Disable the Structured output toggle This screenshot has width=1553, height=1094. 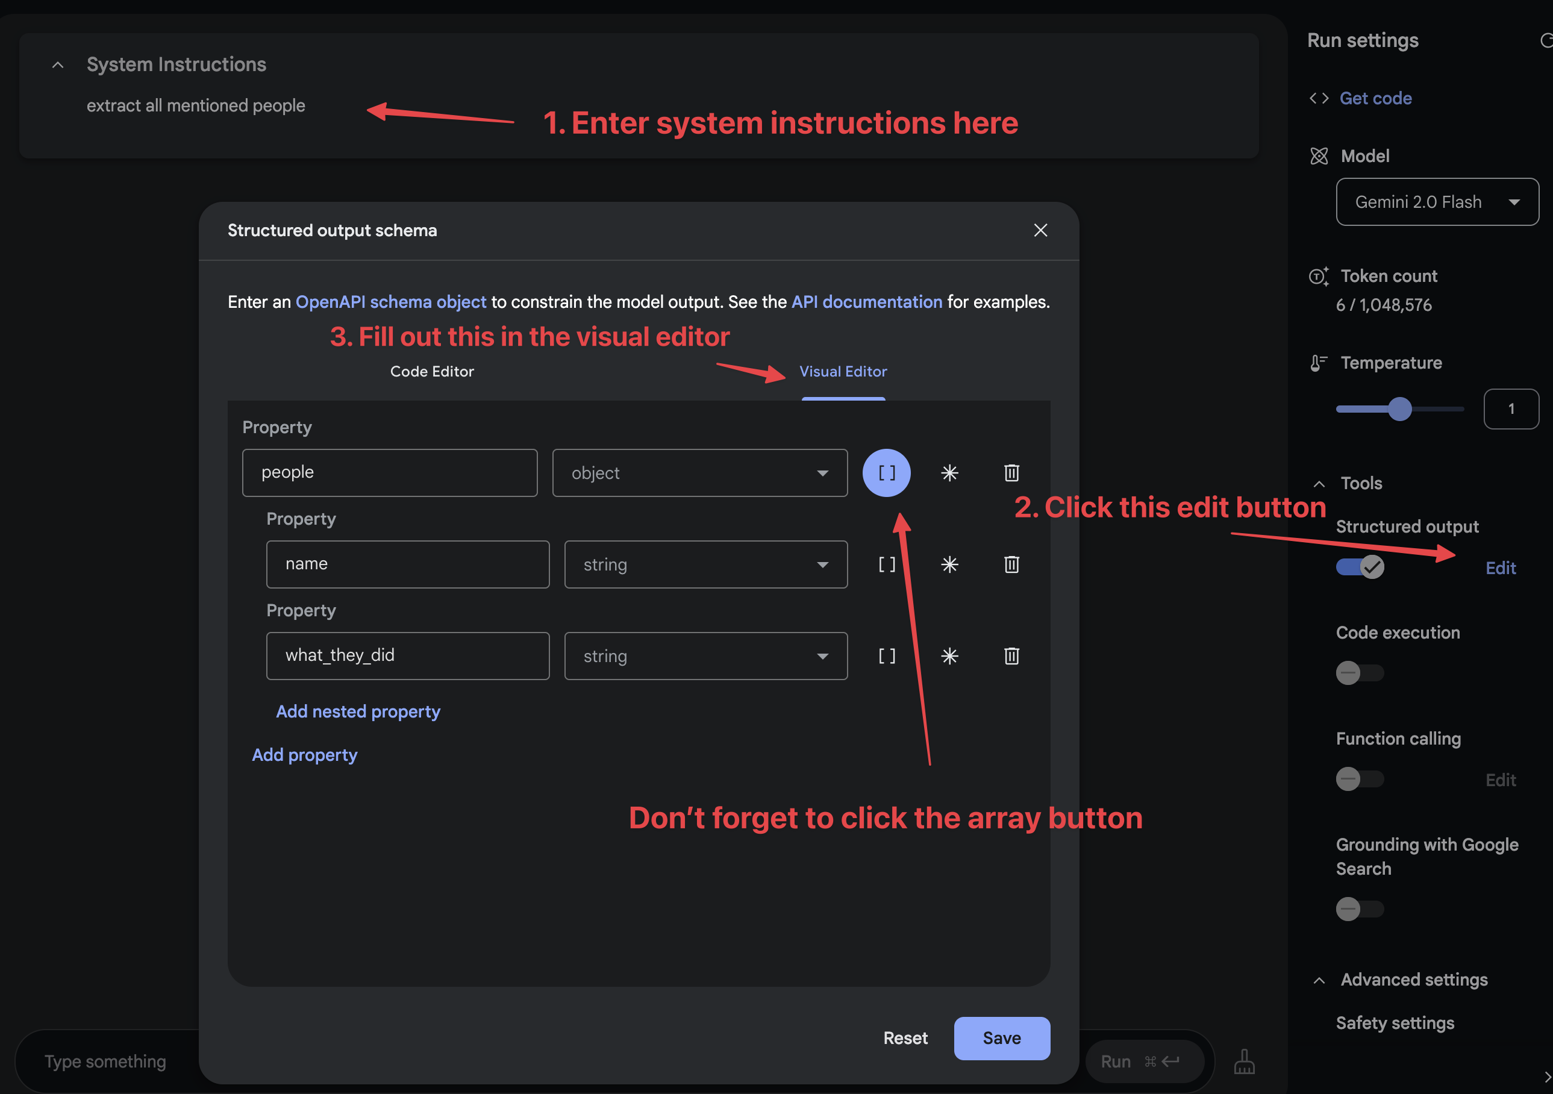pos(1360,567)
